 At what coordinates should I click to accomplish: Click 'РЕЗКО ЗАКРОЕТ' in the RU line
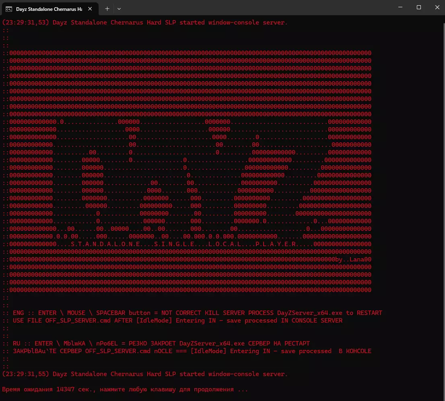pyautogui.click(x=152, y=343)
